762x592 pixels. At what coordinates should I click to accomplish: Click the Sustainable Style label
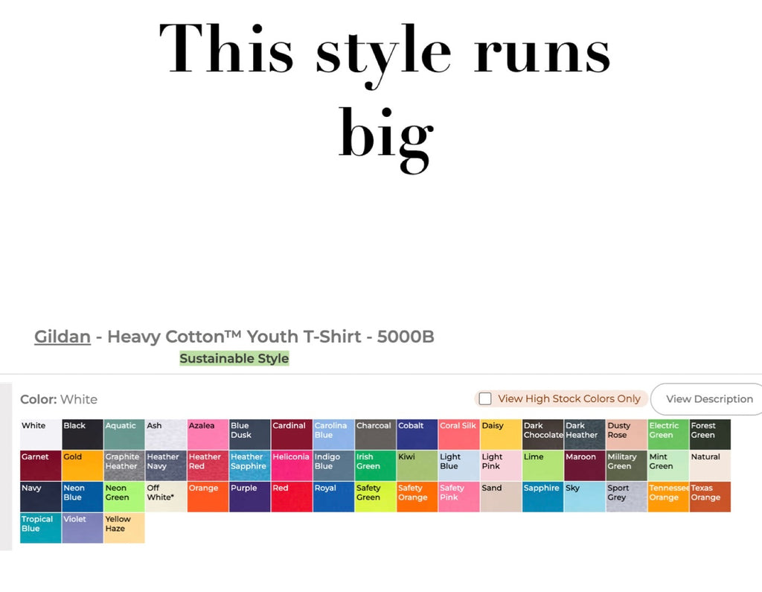click(x=234, y=358)
